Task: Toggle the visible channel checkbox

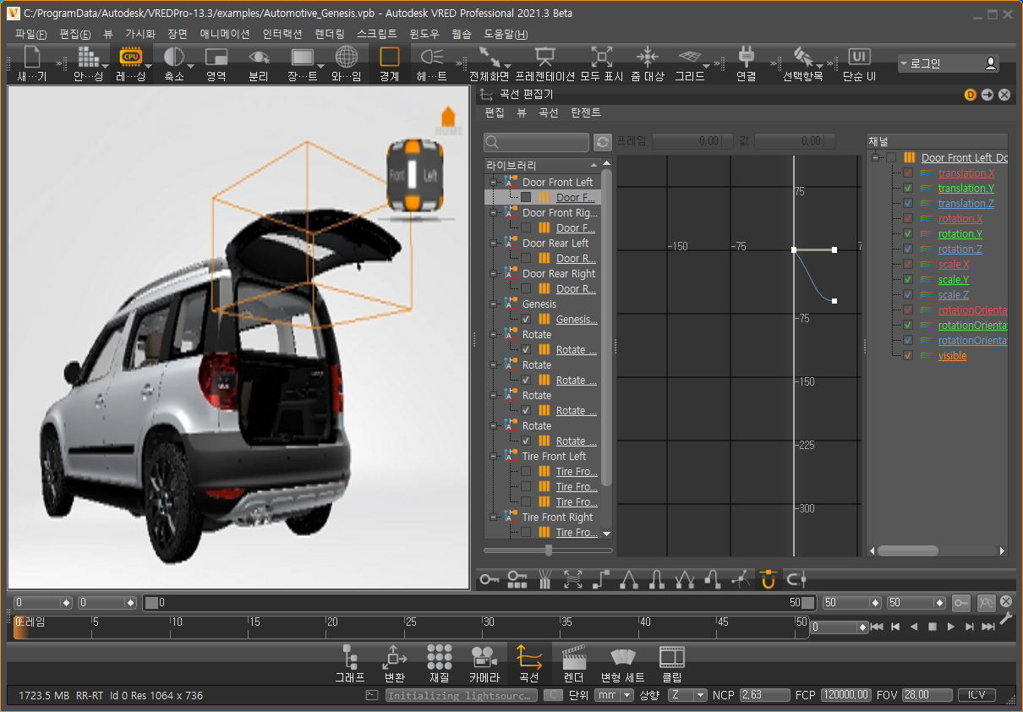Action: (x=908, y=356)
